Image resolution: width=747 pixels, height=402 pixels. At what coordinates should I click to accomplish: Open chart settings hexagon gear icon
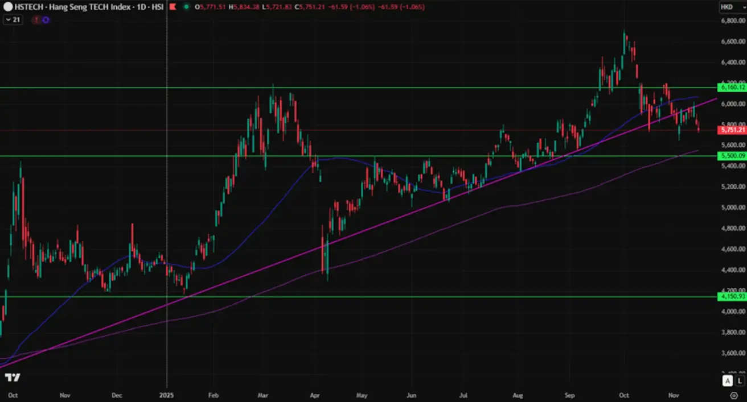point(733,395)
